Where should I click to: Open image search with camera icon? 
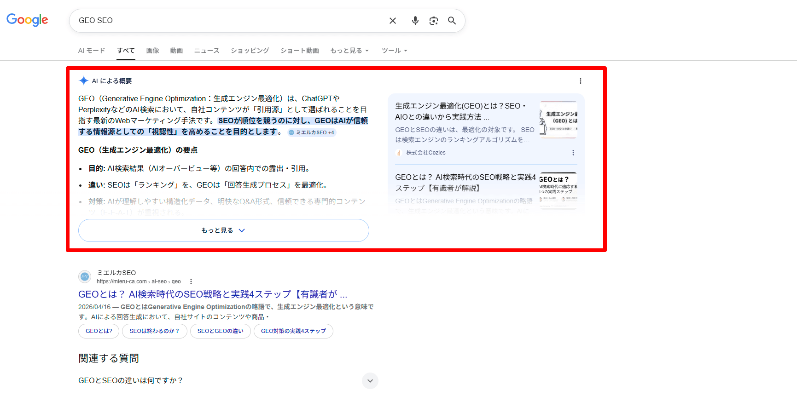pyautogui.click(x=434, y=21)
